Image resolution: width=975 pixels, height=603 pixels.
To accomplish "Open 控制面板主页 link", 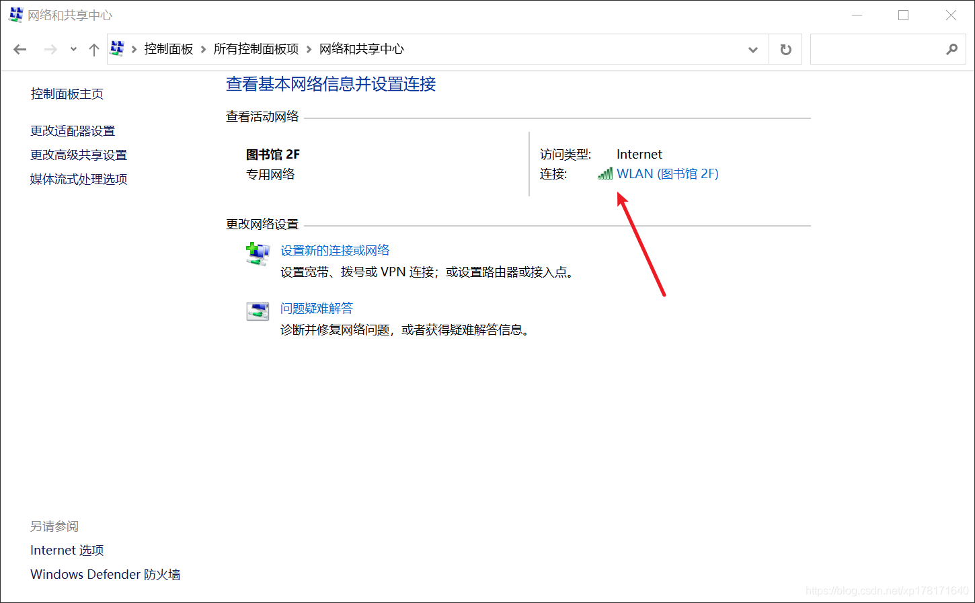I will click(67, 93).
